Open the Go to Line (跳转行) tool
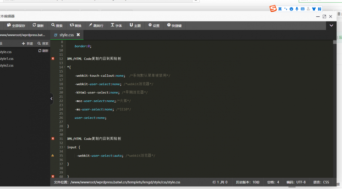 click(x=96, y=26)
